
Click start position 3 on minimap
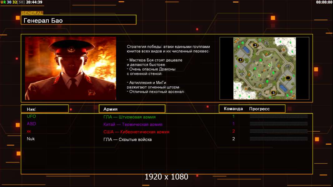pyautogui.click(x=273, y=93)
